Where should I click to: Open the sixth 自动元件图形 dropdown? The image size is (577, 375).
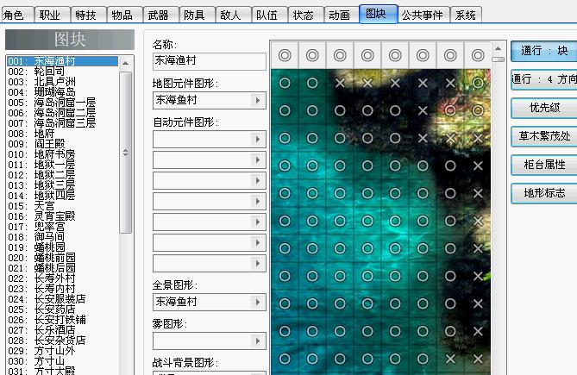[210, 242]
